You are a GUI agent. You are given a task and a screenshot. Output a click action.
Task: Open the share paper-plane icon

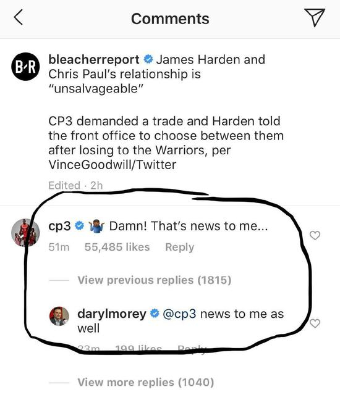(x=315, y=17)
